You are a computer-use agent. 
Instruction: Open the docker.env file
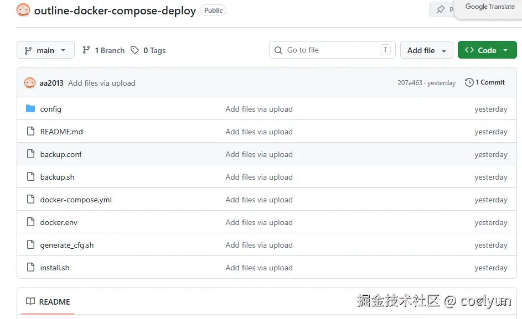pos(59,222)
